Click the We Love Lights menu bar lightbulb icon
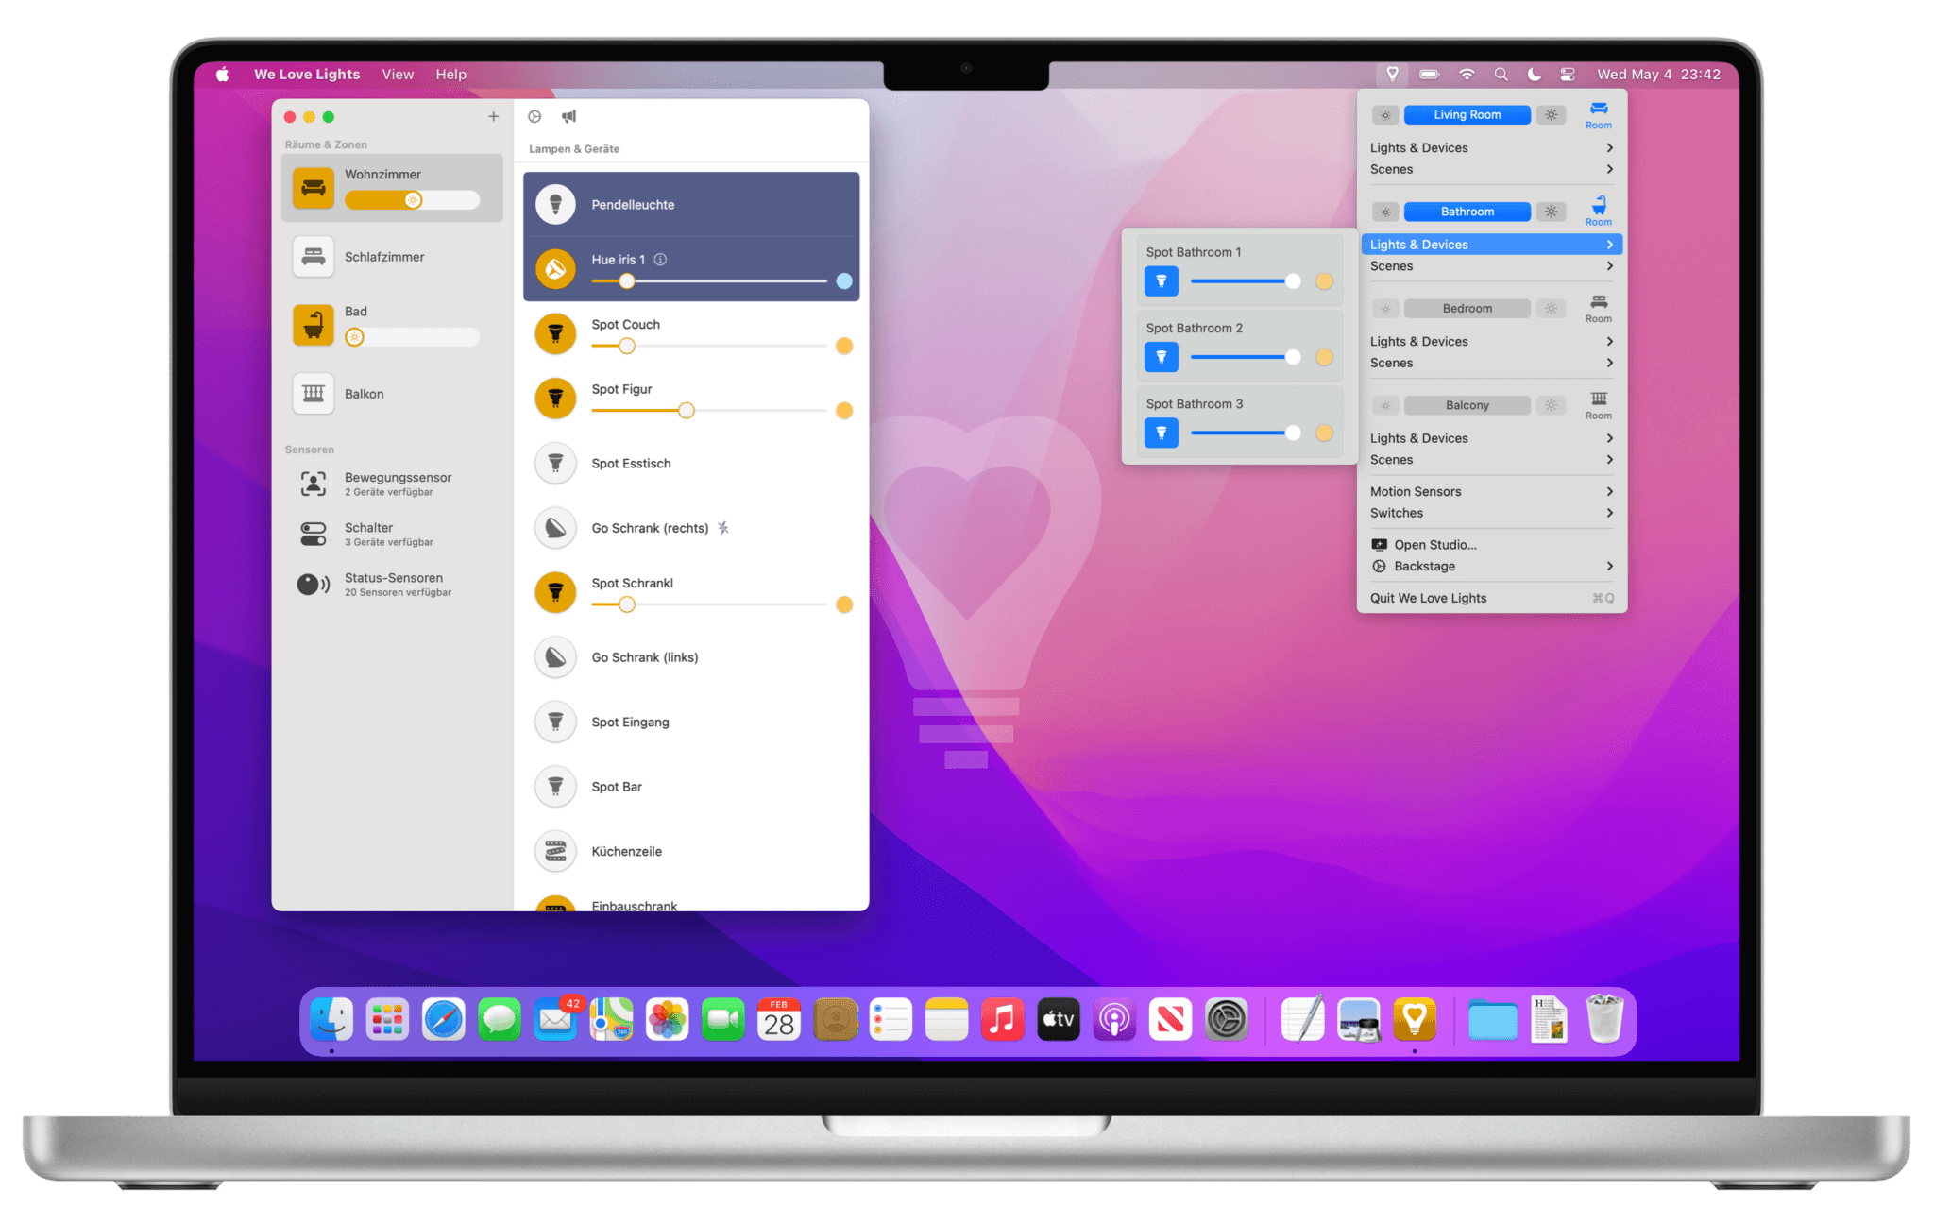The image size is (1934, 1224). coord(1392,74)
